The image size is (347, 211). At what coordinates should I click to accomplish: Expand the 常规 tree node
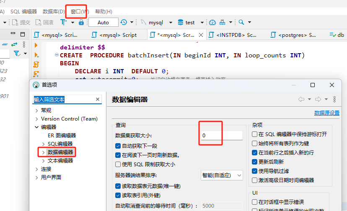(x=37, y=110)
